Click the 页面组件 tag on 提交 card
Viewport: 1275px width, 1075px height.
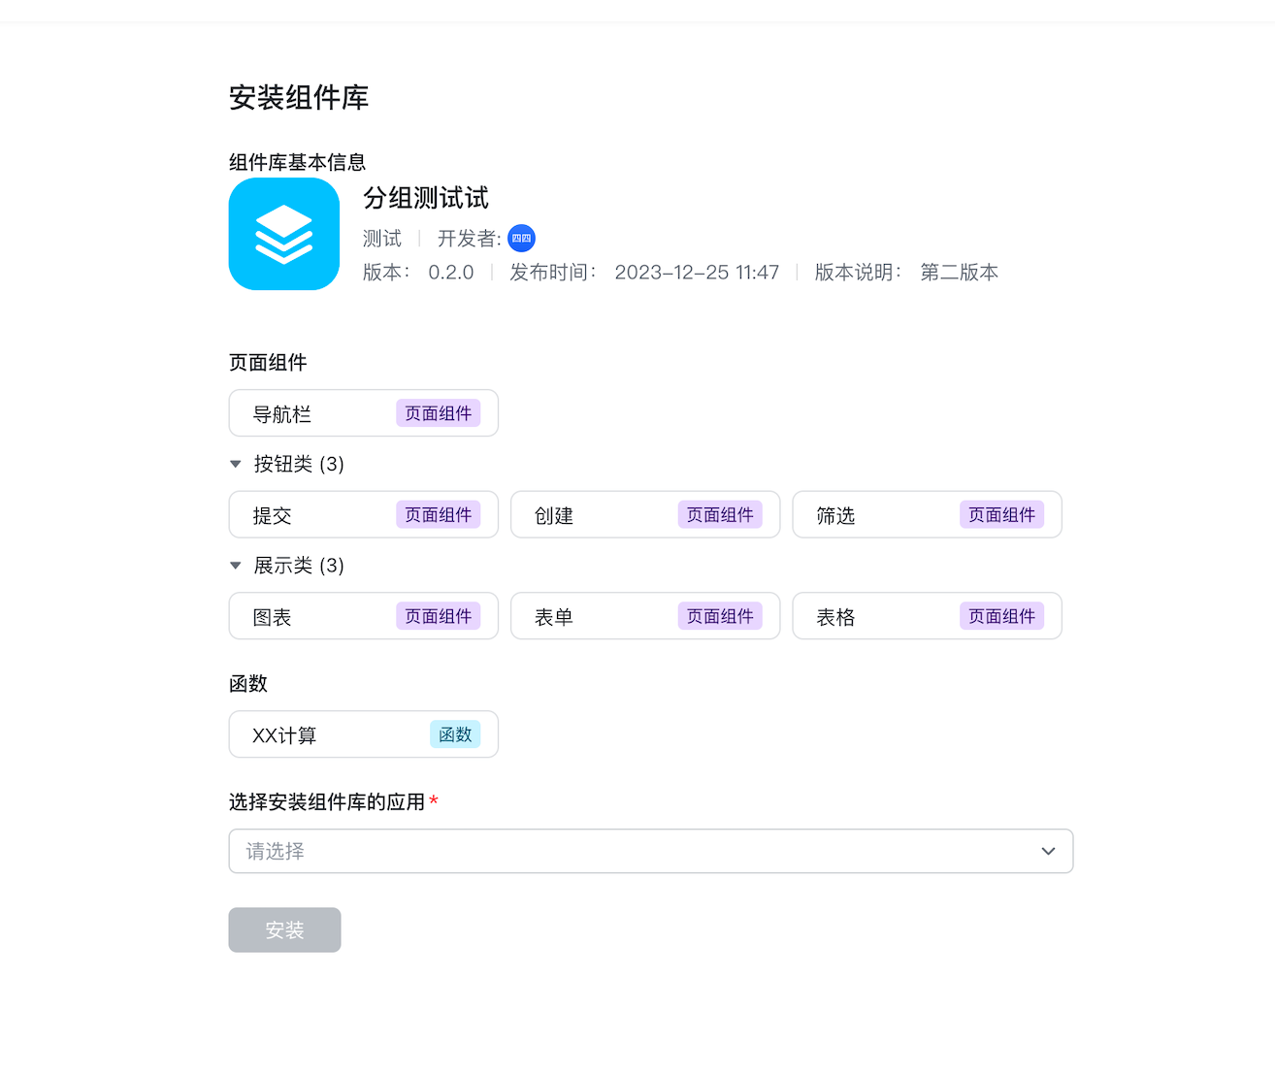tap(439, 514)
